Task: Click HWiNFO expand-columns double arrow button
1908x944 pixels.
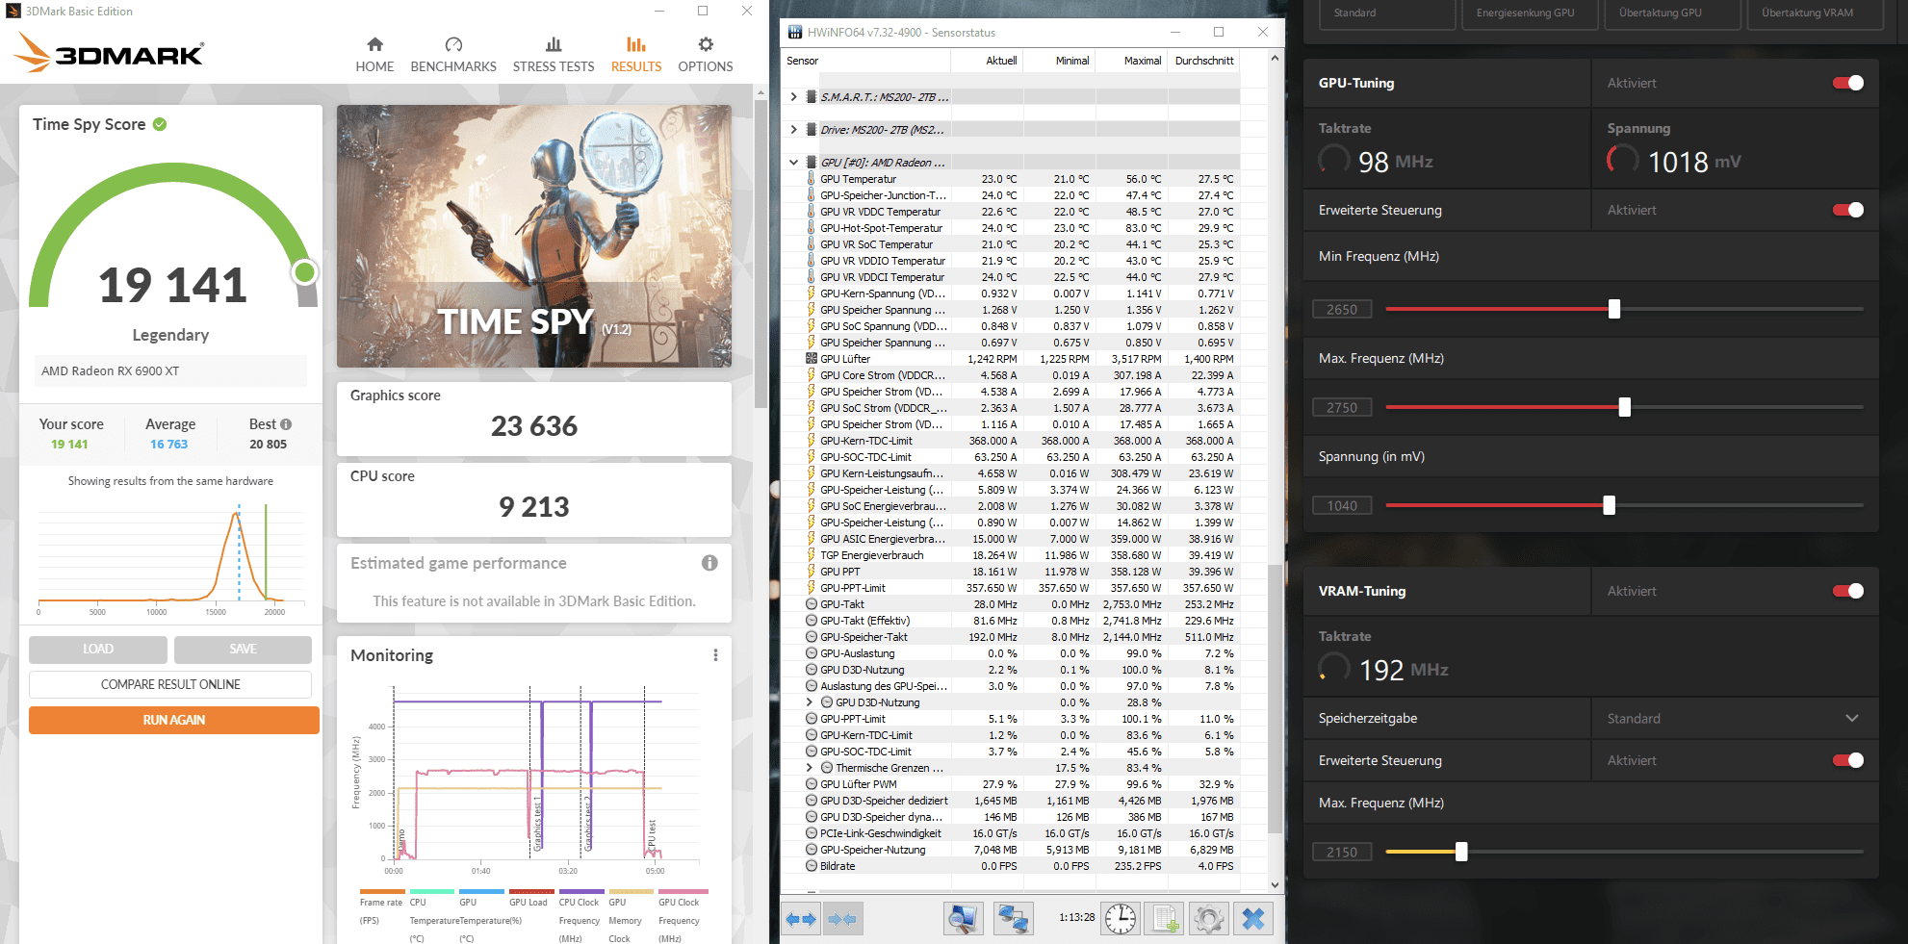Action: (x=801, y=919)
